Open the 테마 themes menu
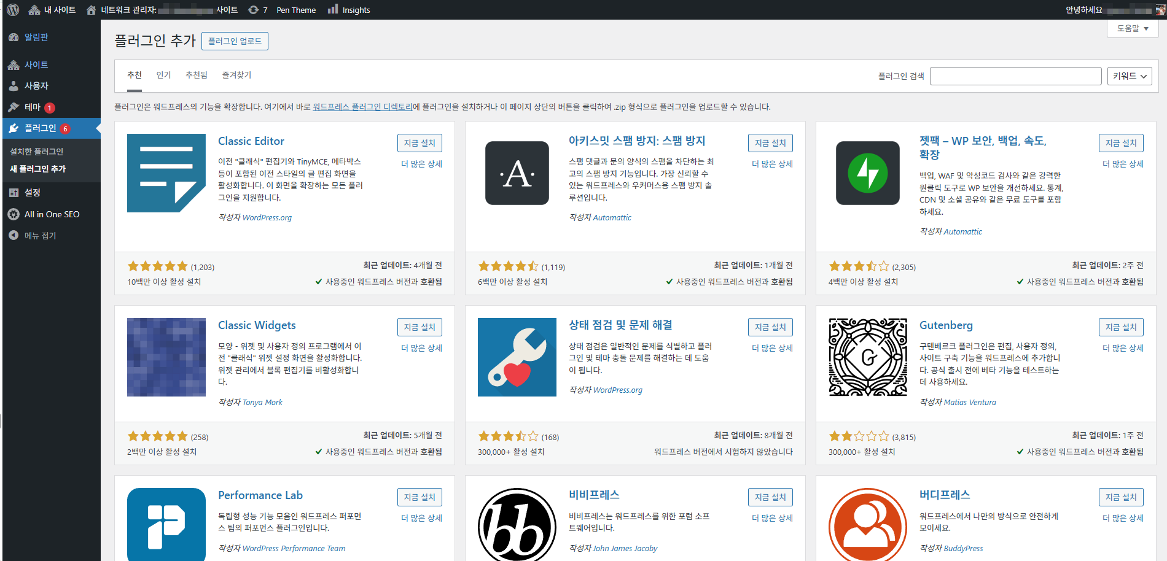Viewport: 1167px width, 561px height. 52,107
